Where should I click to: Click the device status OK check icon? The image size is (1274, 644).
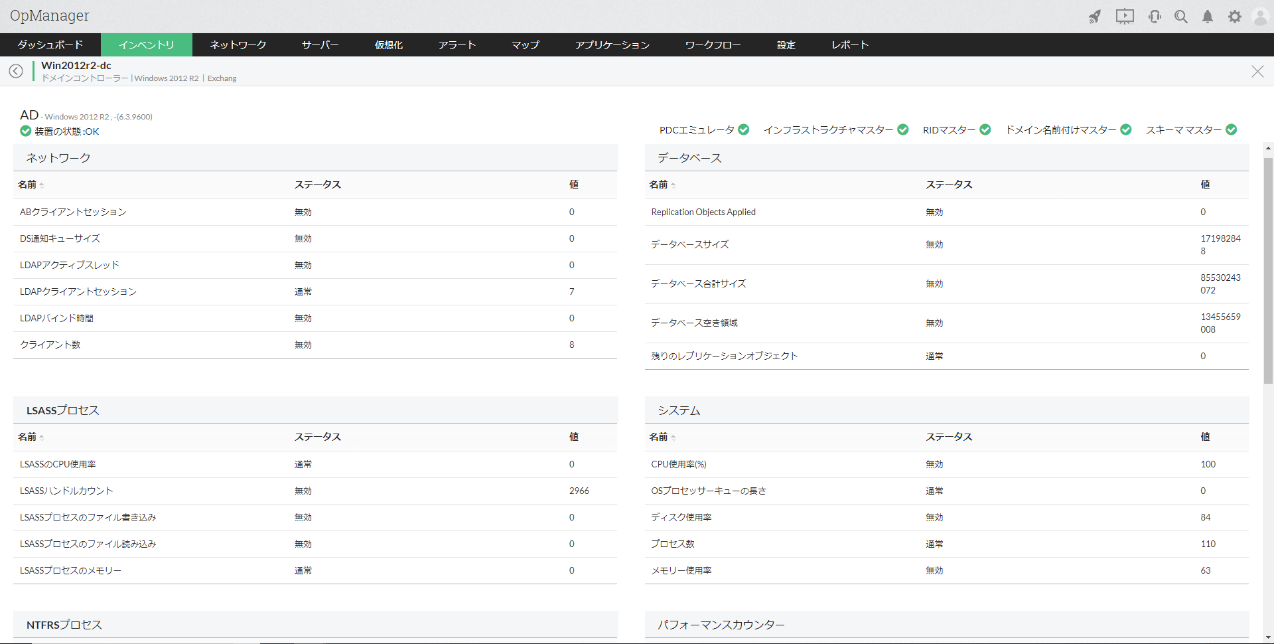(x=25, y=131)
